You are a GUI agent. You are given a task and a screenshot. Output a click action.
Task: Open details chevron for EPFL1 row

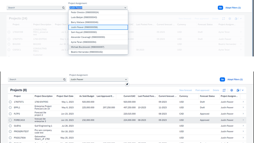coord(243,107)
